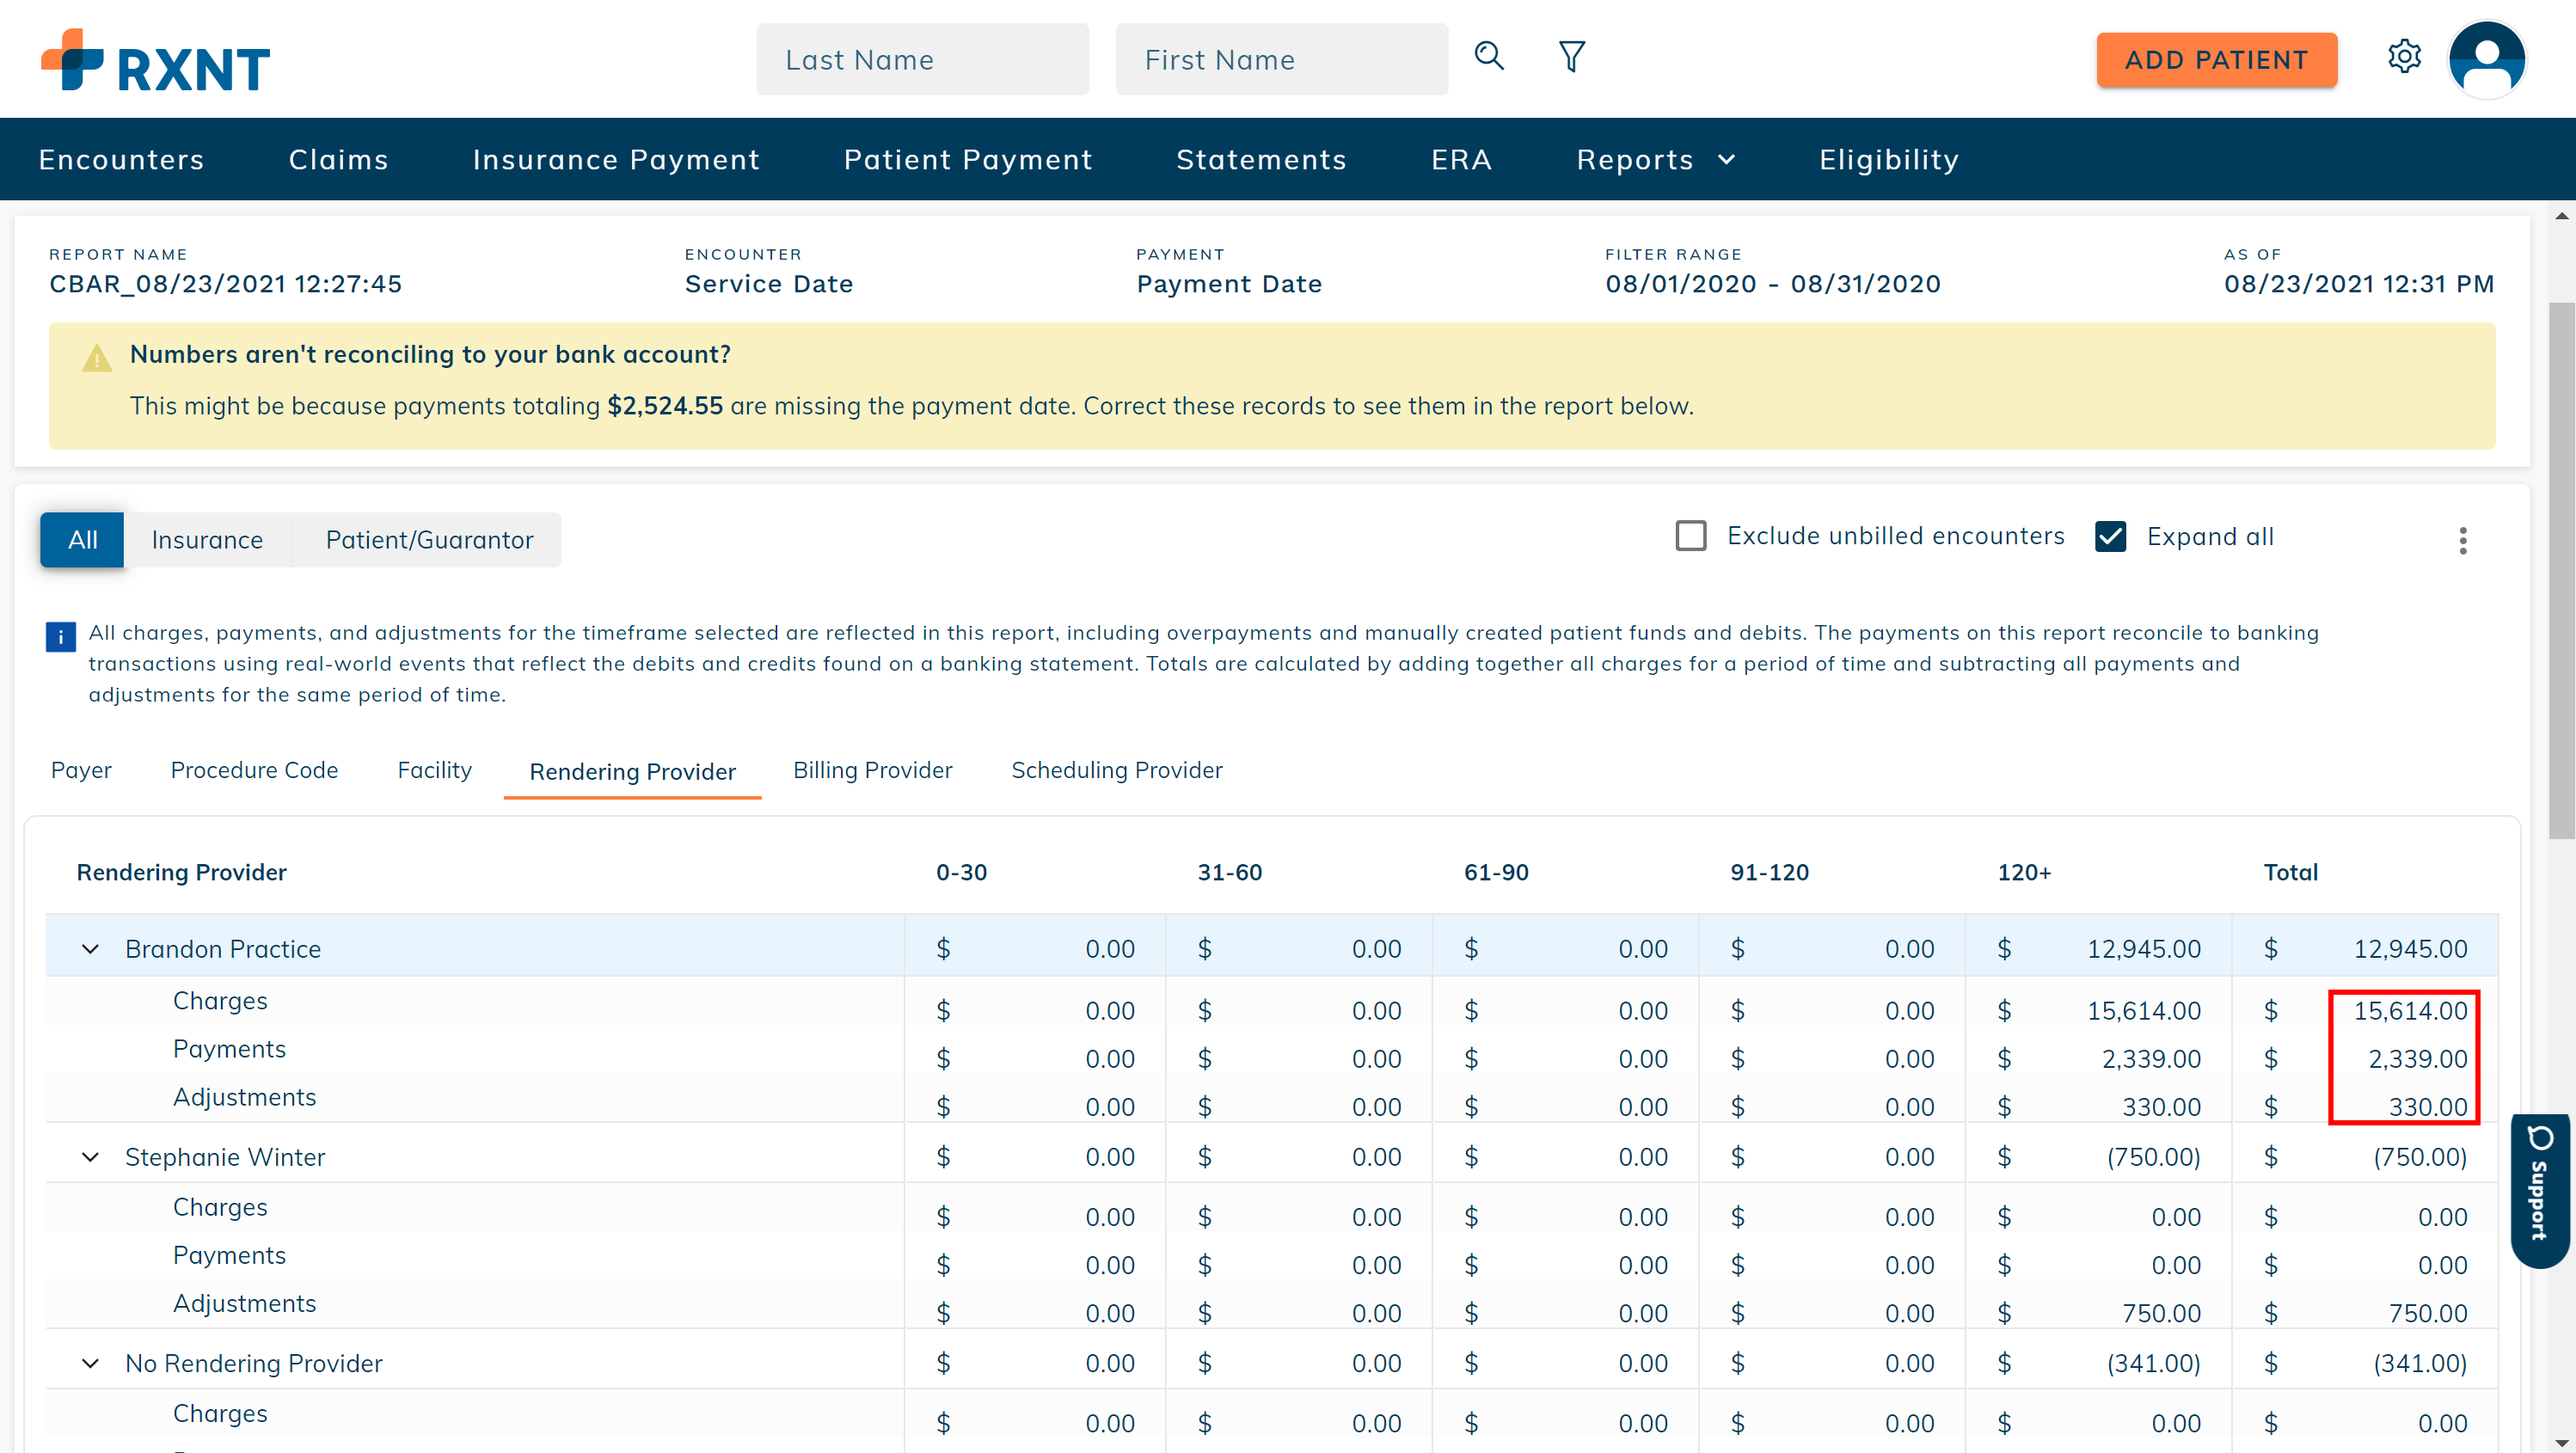Switch to the Procedure Code tab
The image size is (2576, 1453).
(254, 770)
